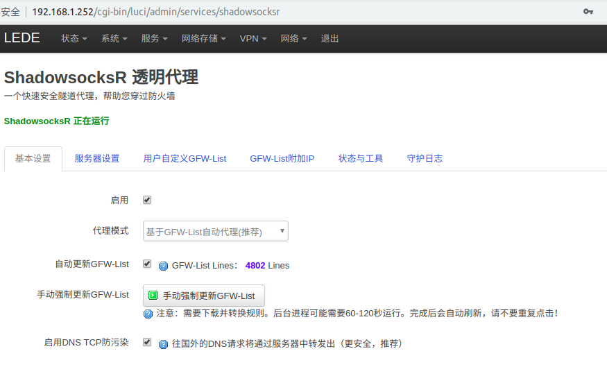Click the 退出 logout link

pos(330,39)
